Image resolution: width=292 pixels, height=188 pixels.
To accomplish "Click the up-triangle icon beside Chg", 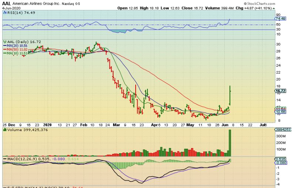I will click(x=274, y=9).
